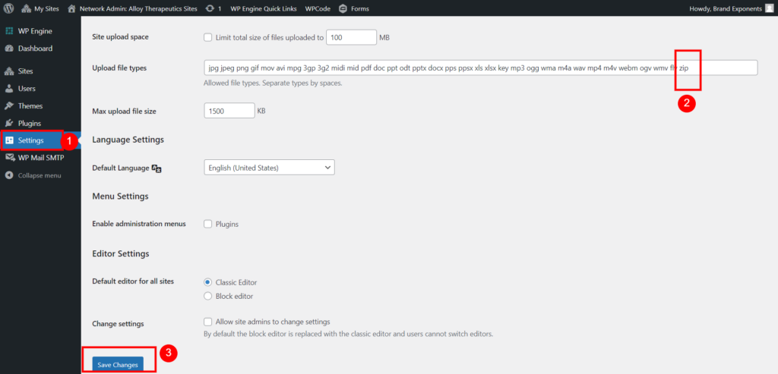Image resolution: width=778 pixels, height=374 pixels.
Task: Open WP Mail SMTP in the sidebar
Action: click(x=40, y=158)
